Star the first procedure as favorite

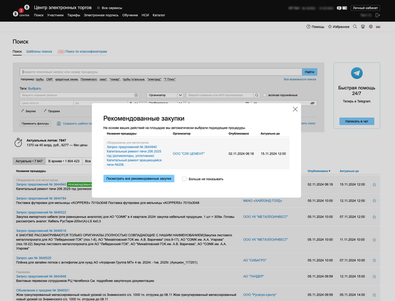[374, 185]
